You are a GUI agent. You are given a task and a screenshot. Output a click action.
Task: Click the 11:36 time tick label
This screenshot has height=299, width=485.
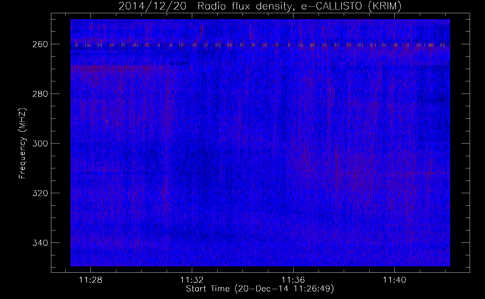click(x=293, y=280)
